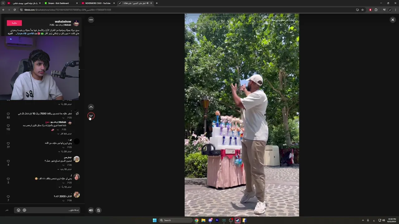The width and height of the screenshot is (399, 224).
Task: Like the Wahab comment with 112 likes
Action: (8, 126)
